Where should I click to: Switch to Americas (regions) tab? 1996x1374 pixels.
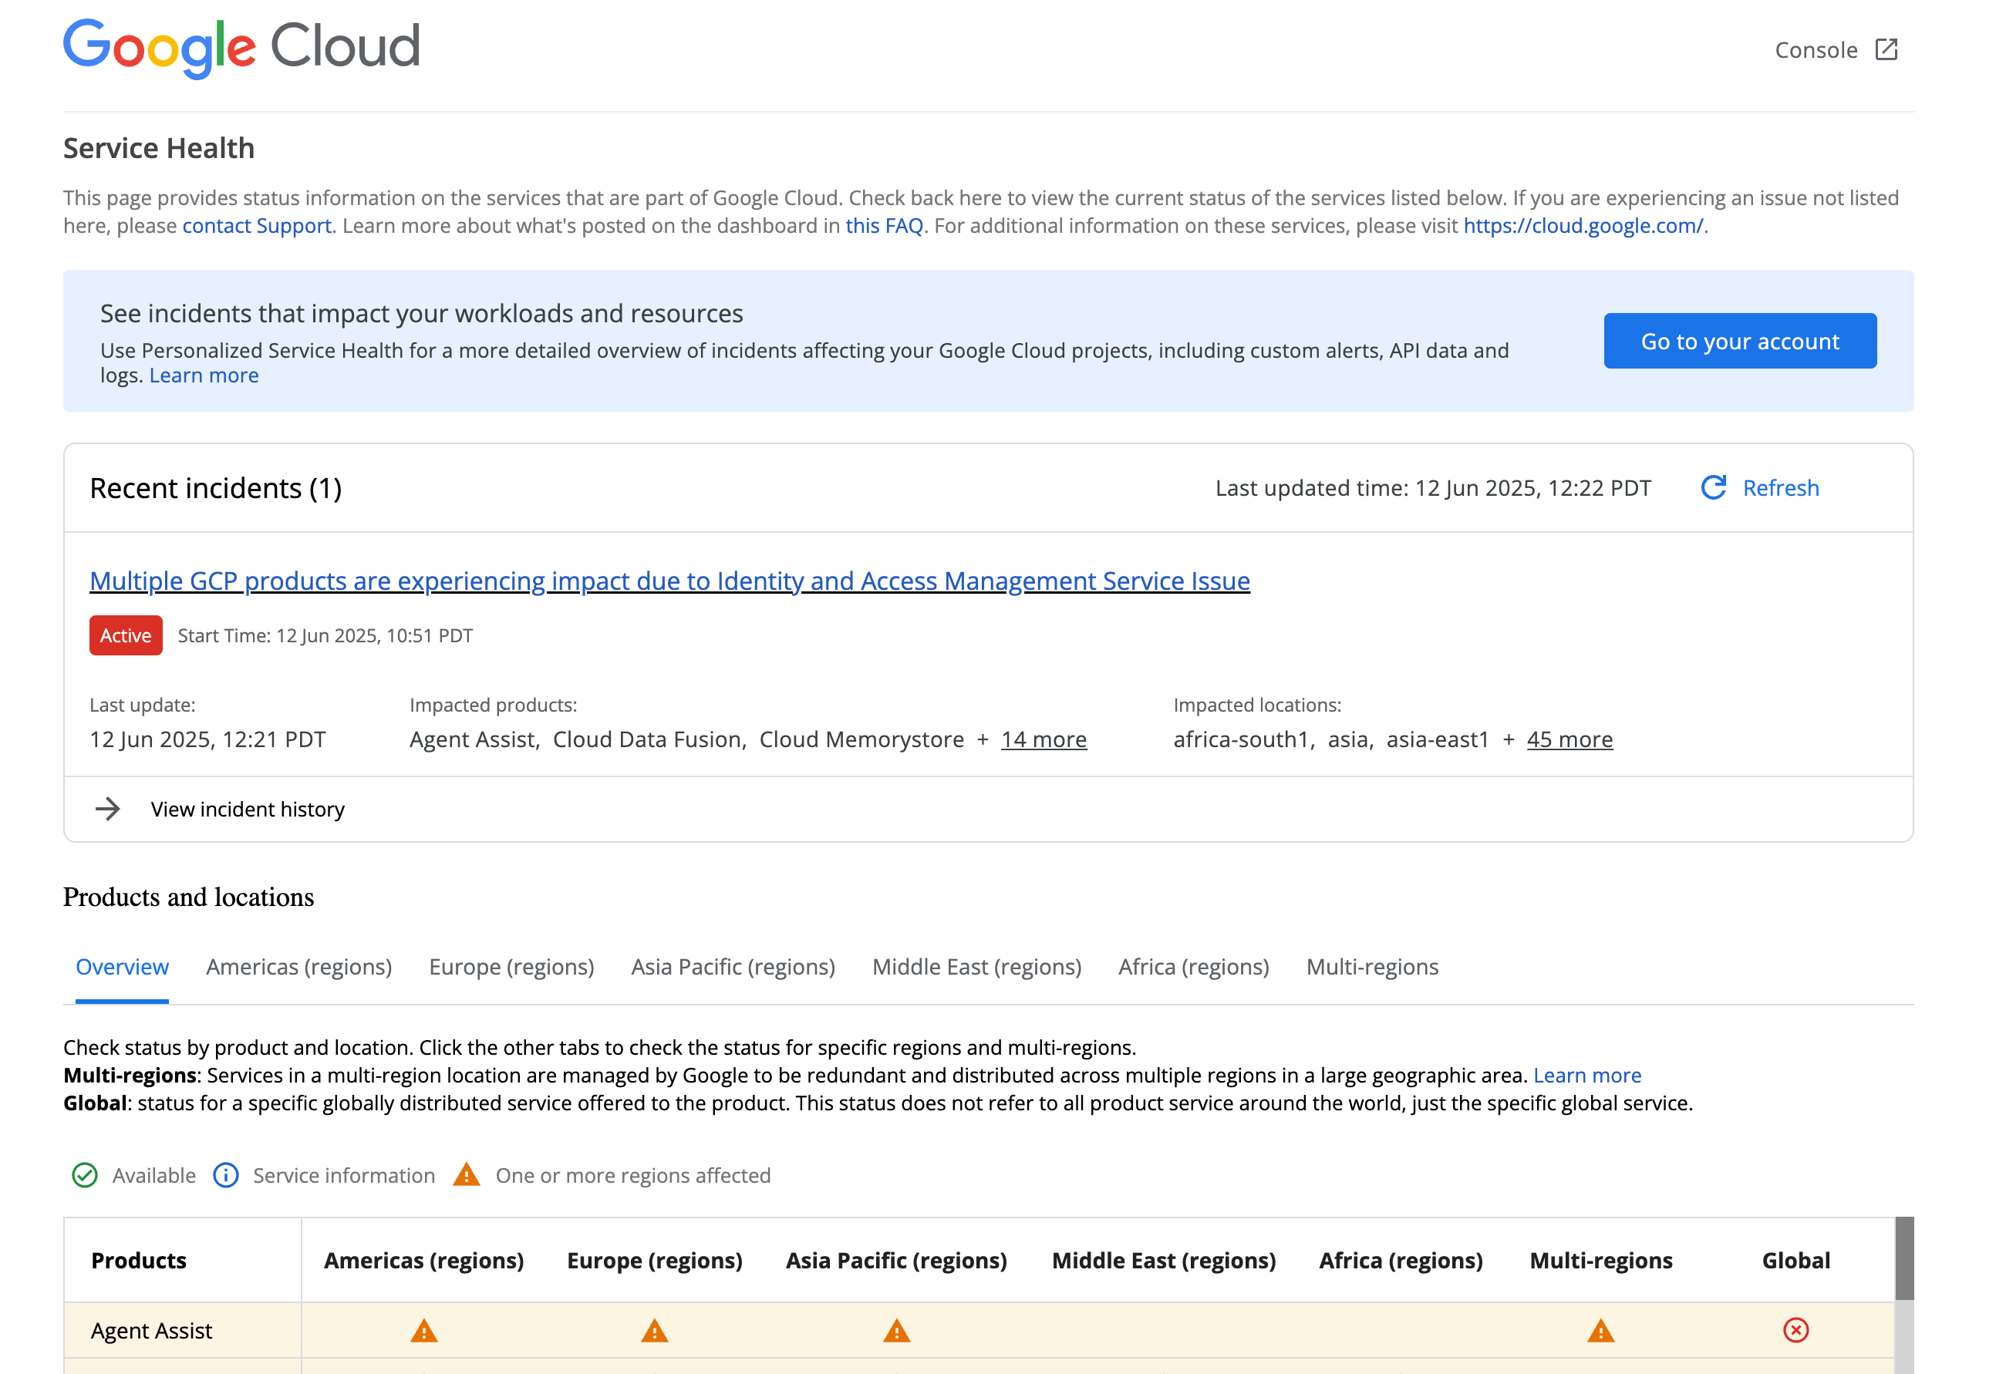(x=298, y=967)
